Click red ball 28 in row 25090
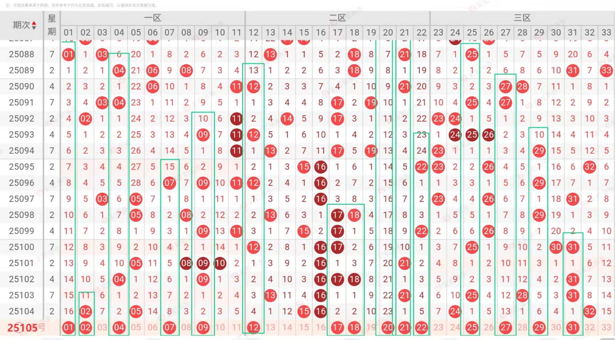The image size is (615, 340). coord(522,86)
